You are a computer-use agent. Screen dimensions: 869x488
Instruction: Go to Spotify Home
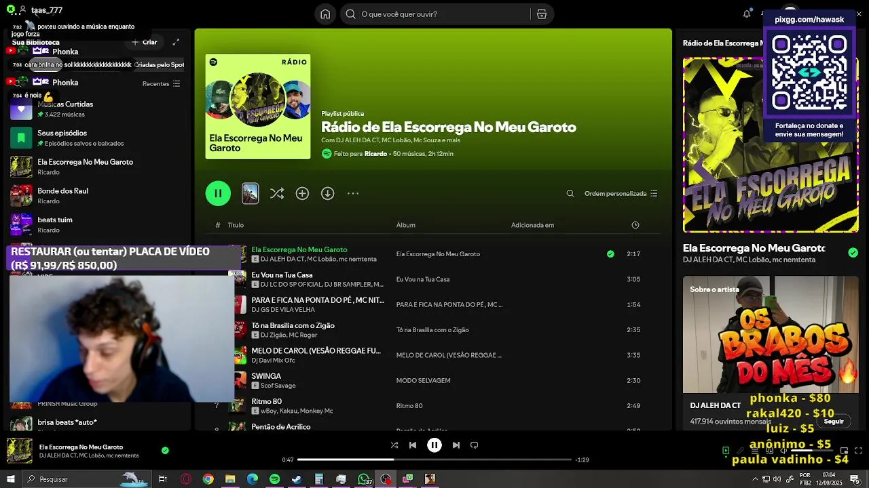(x=325, y=14)
